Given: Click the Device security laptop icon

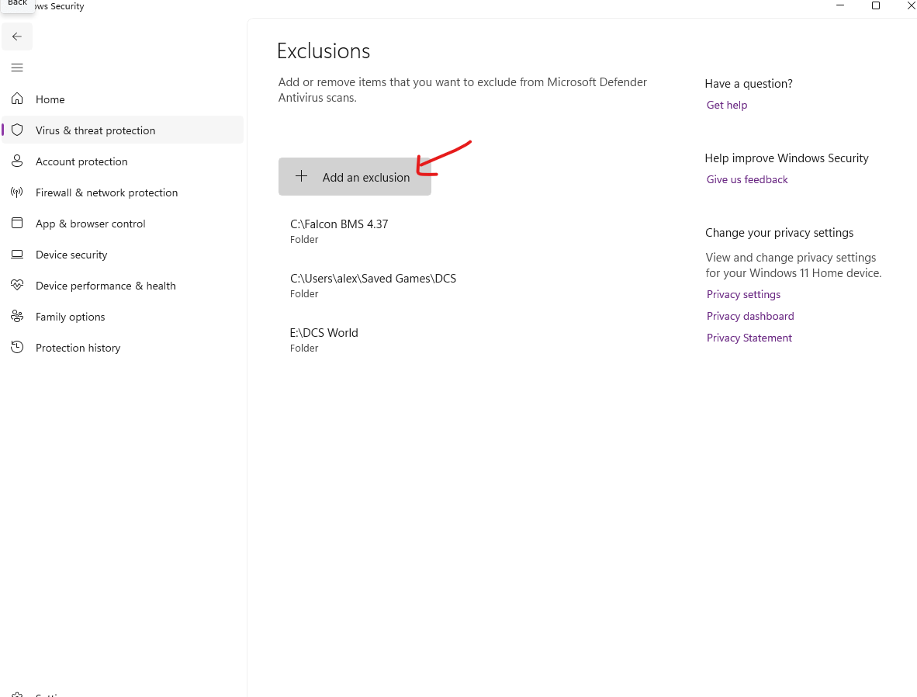Looking at the screenshot, I should point(17,254).
